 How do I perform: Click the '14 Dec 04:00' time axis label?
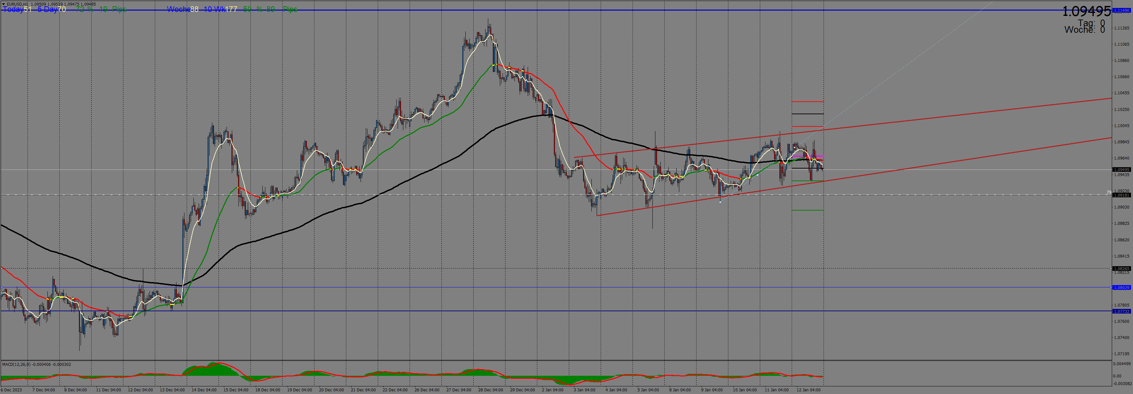(204, 390)
